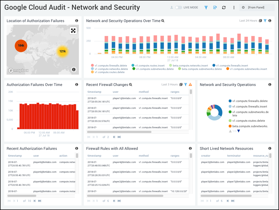Go to the last page of Firewall Rules with All Allowed
The width and height of the screenshot is (279, 210).
tap(119, 201)
